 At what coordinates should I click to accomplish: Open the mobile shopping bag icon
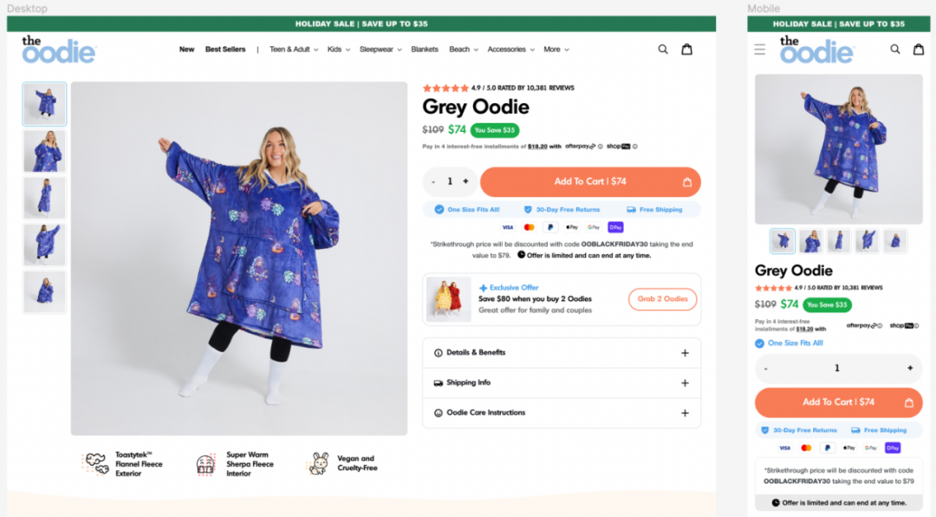[x=919, y=49]
